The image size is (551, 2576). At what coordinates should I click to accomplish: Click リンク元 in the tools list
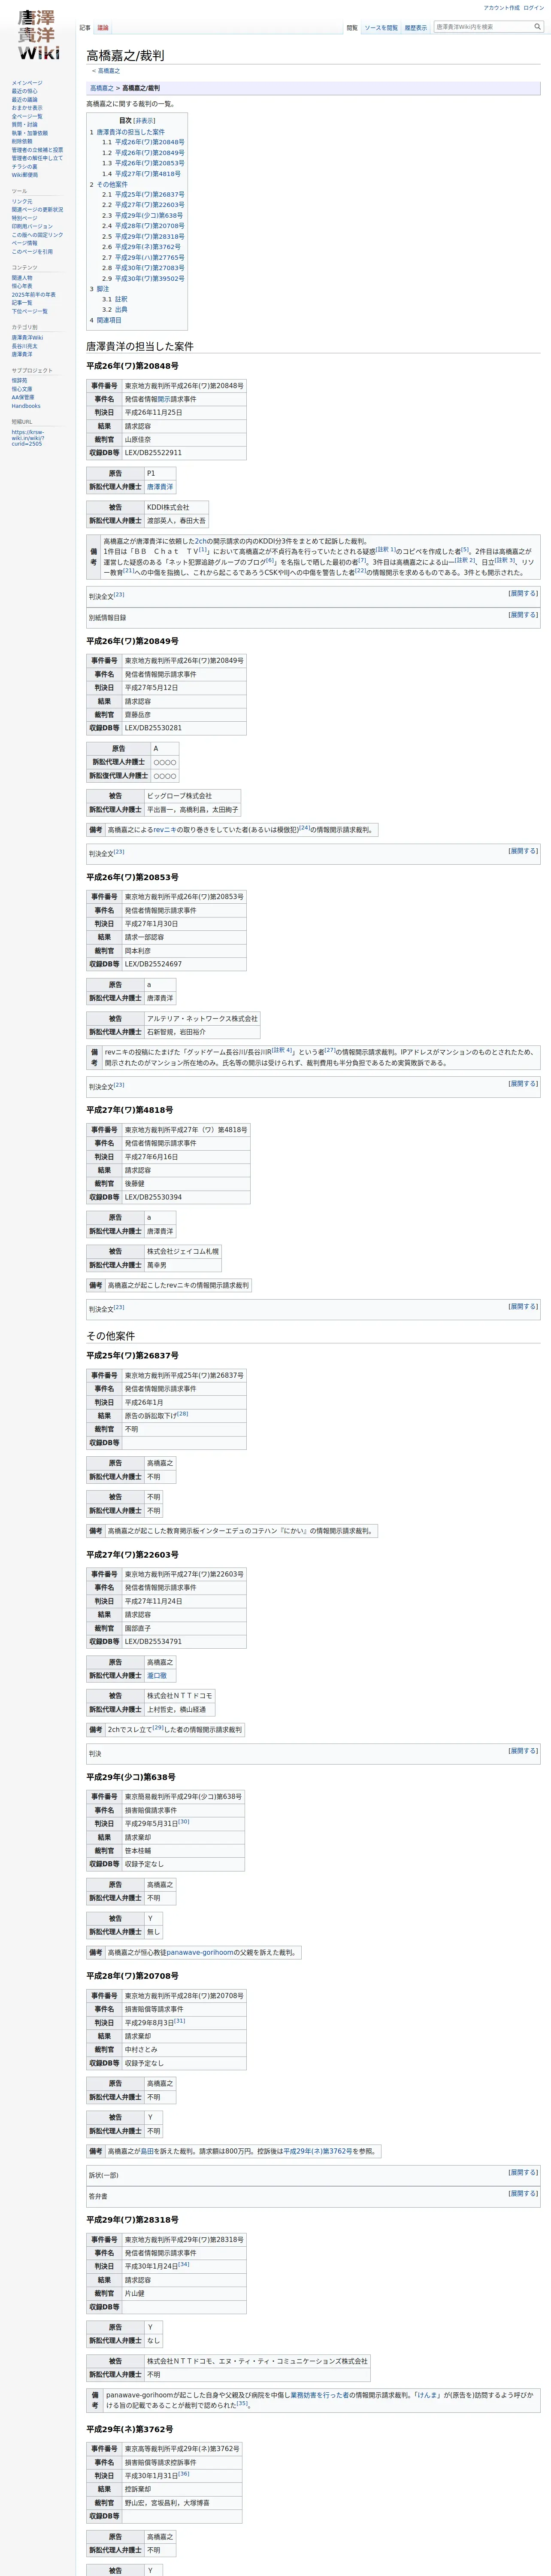[x=22, y=201]
